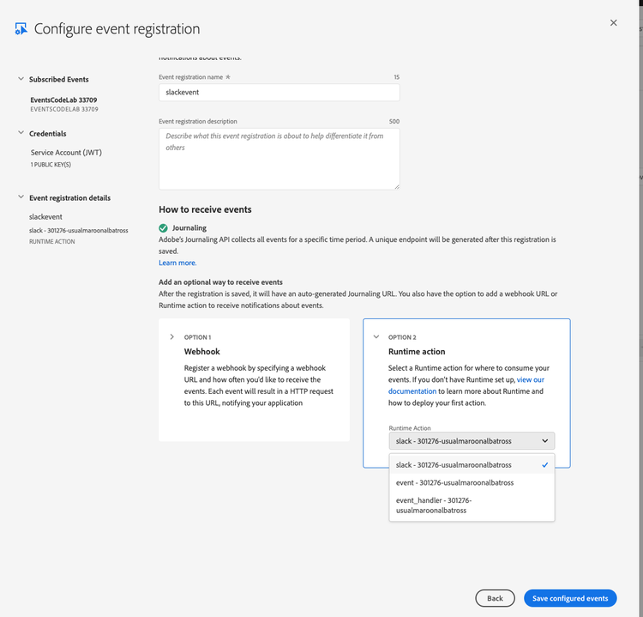This screenshot has height=617, width=643.
Task: Click the Configure event registration header icon
Action: point(21,29)
